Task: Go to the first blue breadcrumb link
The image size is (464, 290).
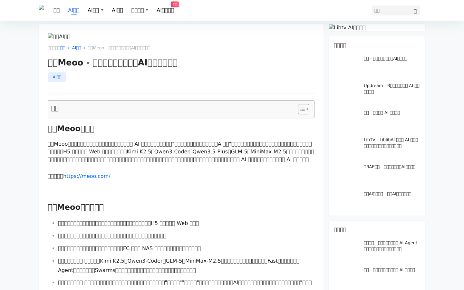Action: (x=63, y=48)
